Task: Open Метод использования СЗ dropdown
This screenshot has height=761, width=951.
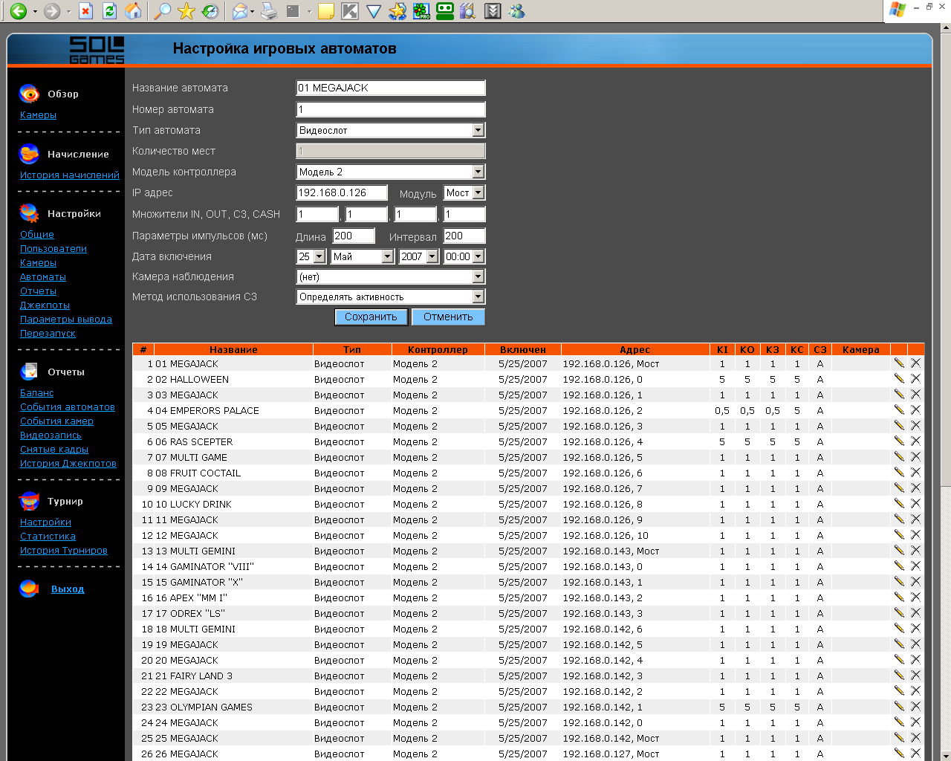Action: (391, 297)
